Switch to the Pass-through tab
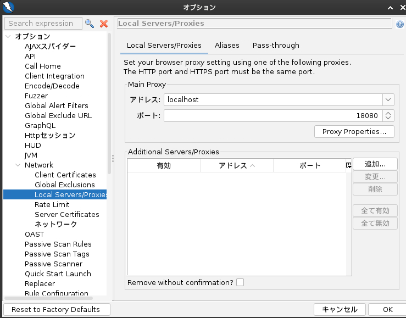 click(x=276, y=46)
